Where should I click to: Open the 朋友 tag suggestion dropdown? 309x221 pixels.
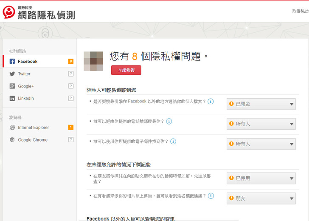pyautogui.click(x=261, y=198)
